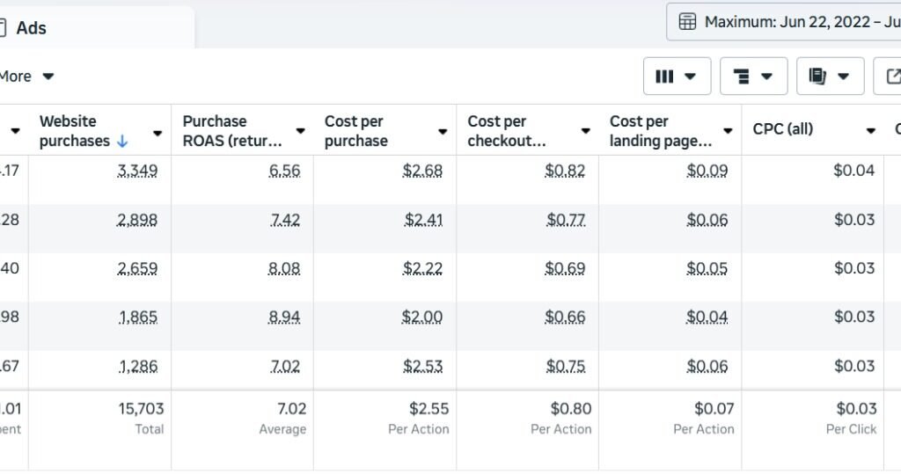Viewport: 901px width, 474px height.
Task: Click the 8.94 Purchase ROAS value
Action: [x=284, y=317]
